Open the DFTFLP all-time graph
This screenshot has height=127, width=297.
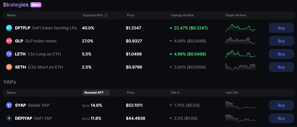click(240, 28)
